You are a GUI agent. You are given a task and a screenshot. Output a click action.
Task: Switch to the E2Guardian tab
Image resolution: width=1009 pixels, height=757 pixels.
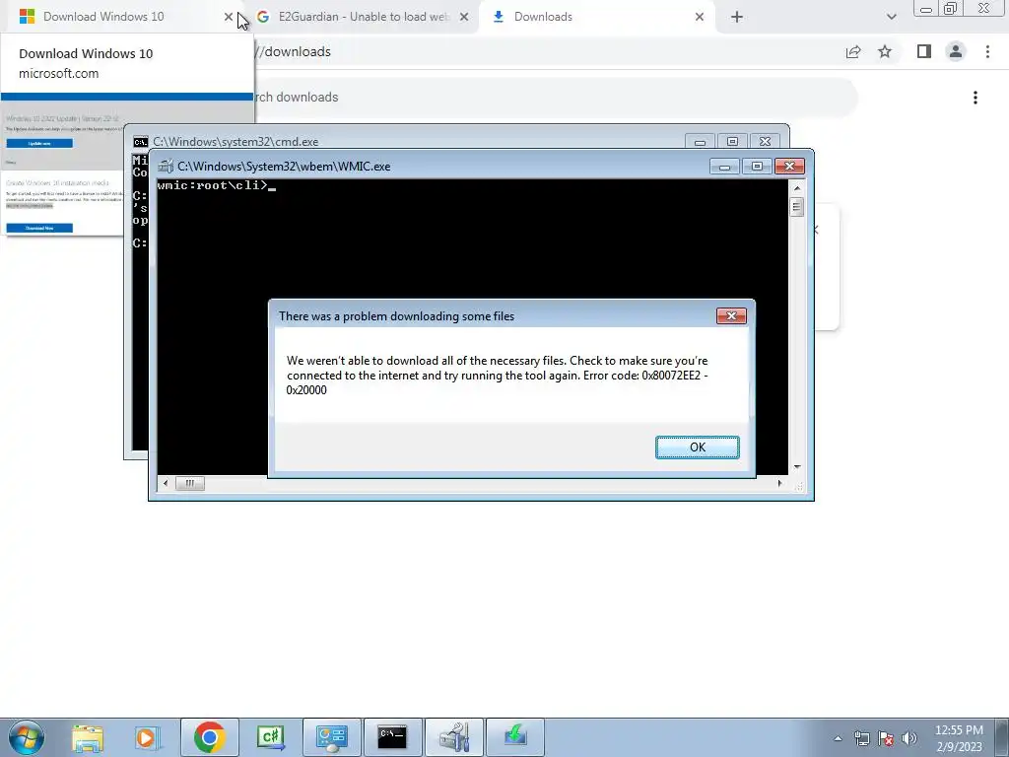click(x=364, y=17)
